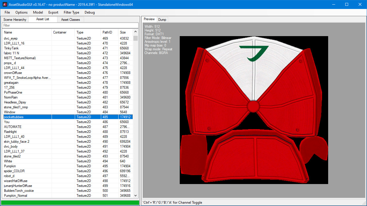The width and height of the screenshot is (367, 206).
Task: Open the Options menu
Action: point(21,12)
